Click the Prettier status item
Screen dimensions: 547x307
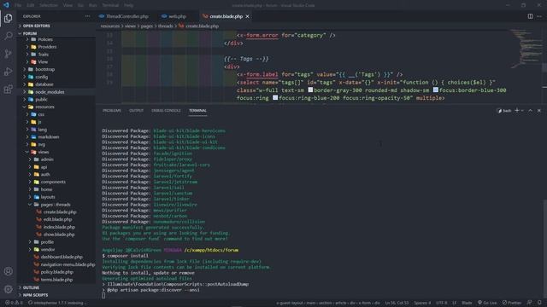512,303
